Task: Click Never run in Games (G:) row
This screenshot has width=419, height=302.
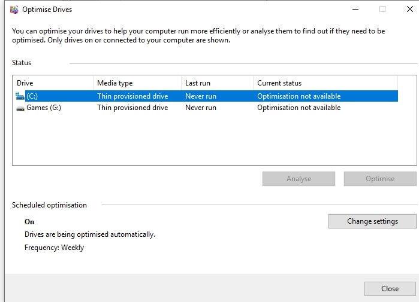Action: tap(201, 108)
